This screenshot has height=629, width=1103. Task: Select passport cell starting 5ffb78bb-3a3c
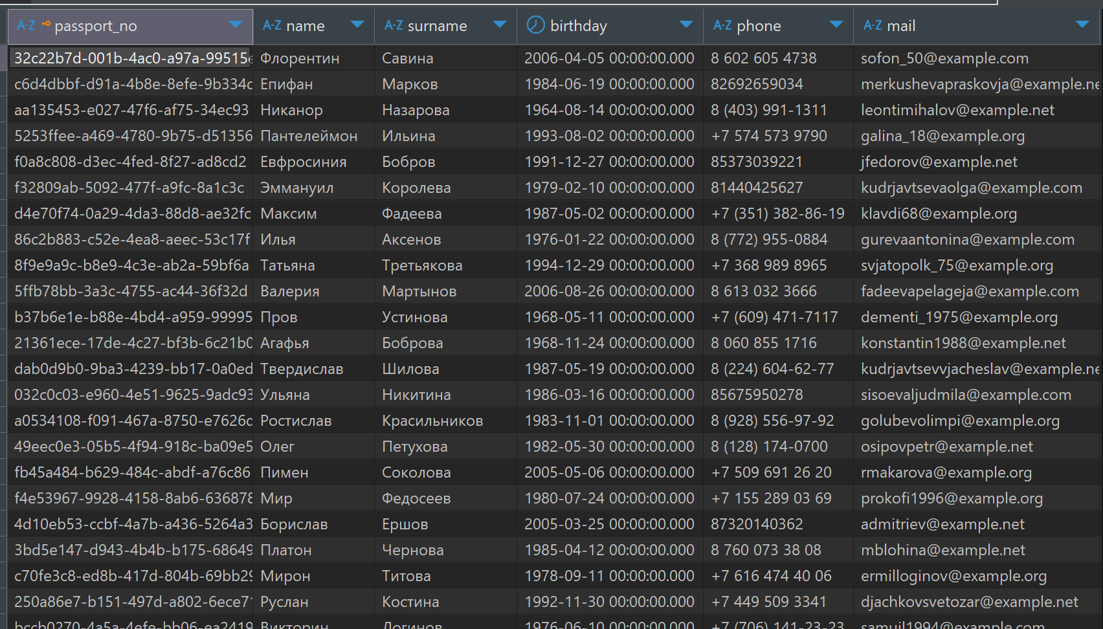tap(130, 291)
